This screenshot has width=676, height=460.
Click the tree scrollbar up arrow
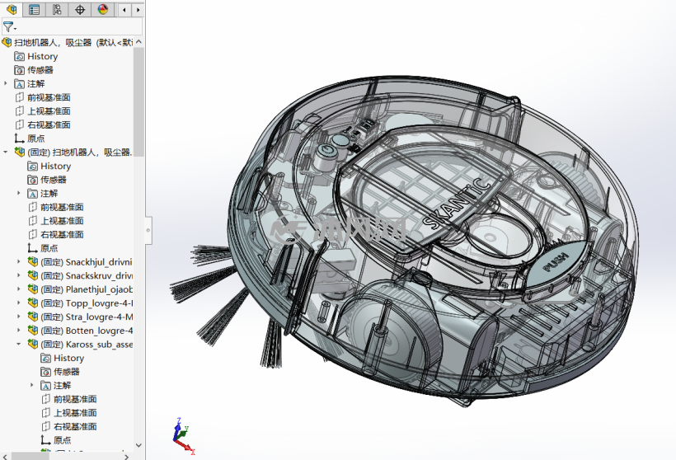[138, 42]
